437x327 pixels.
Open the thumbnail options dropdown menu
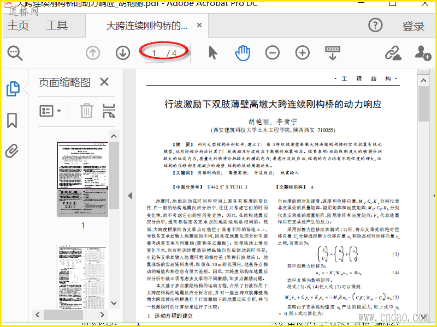tap(50, 111)
